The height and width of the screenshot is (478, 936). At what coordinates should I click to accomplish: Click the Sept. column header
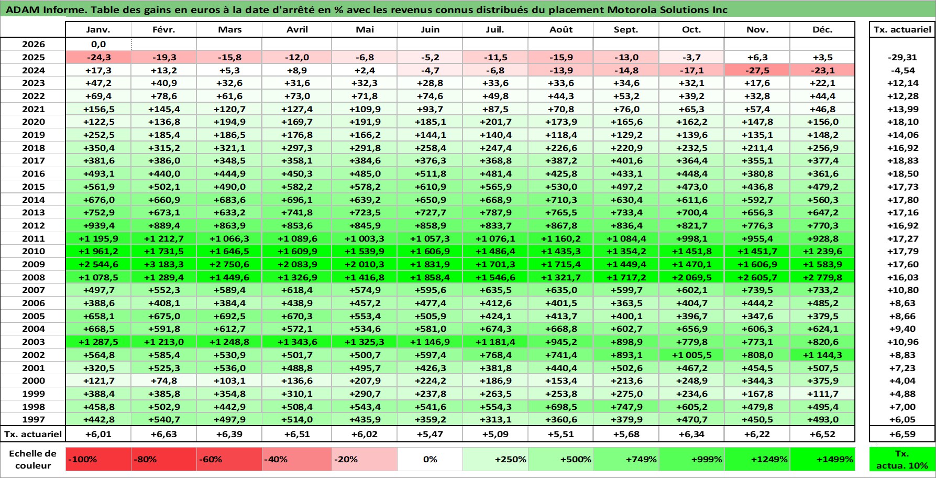[626, 29]
